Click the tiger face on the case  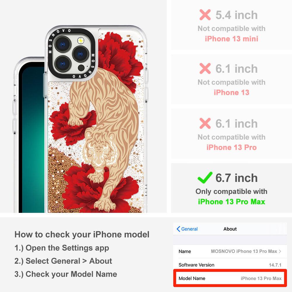tap(99, 153)
